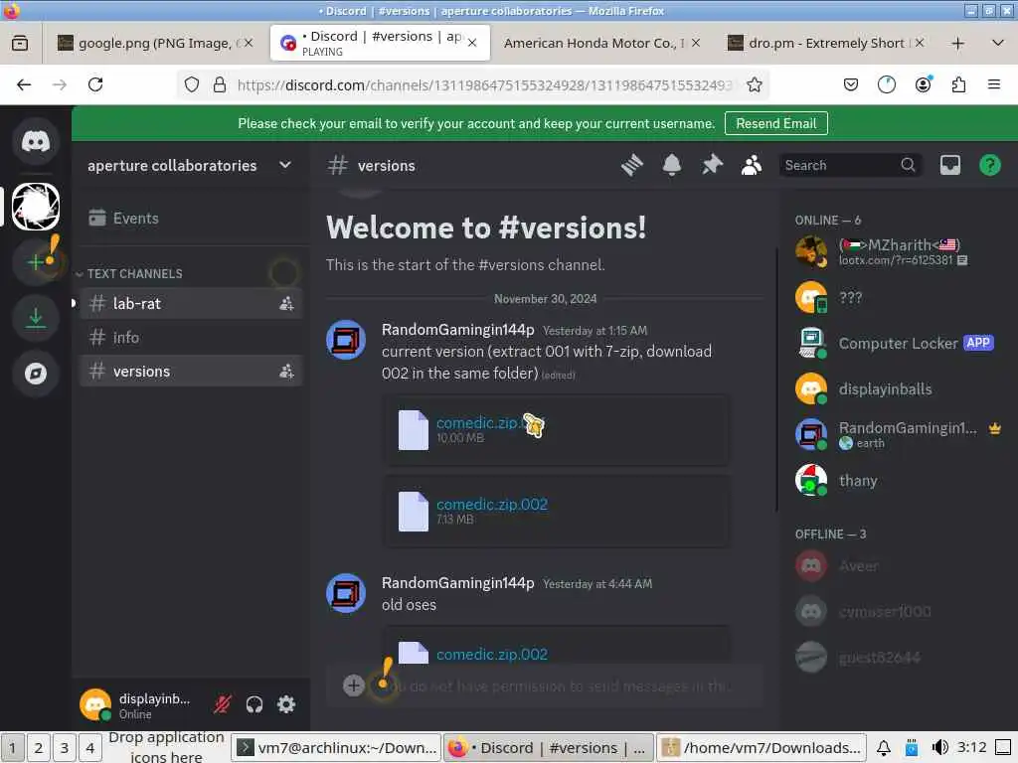The image size is (1018, 763).
Task: Open Firefox hamburger application menu
Action: (993, 84)
